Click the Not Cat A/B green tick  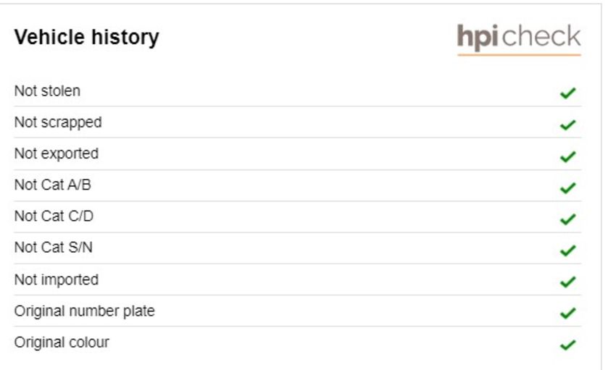(567, 188)
